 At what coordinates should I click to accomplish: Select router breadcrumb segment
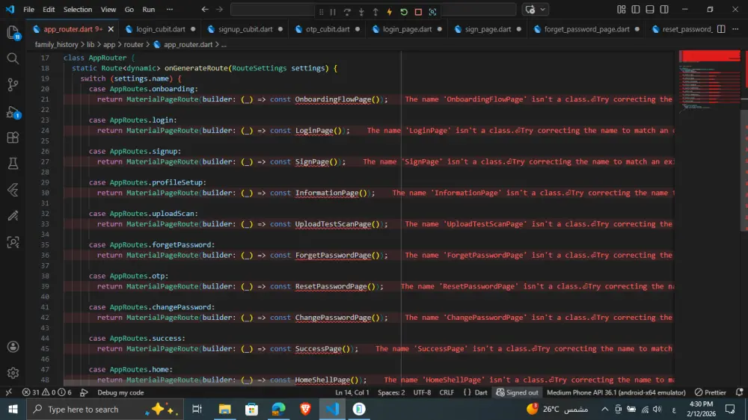[x=134, y=44]
